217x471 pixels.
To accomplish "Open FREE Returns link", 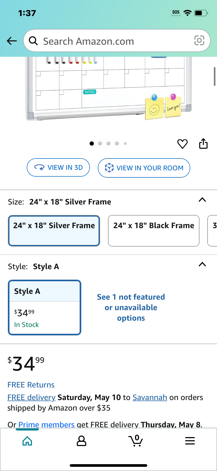I will (x=31, y=385).
